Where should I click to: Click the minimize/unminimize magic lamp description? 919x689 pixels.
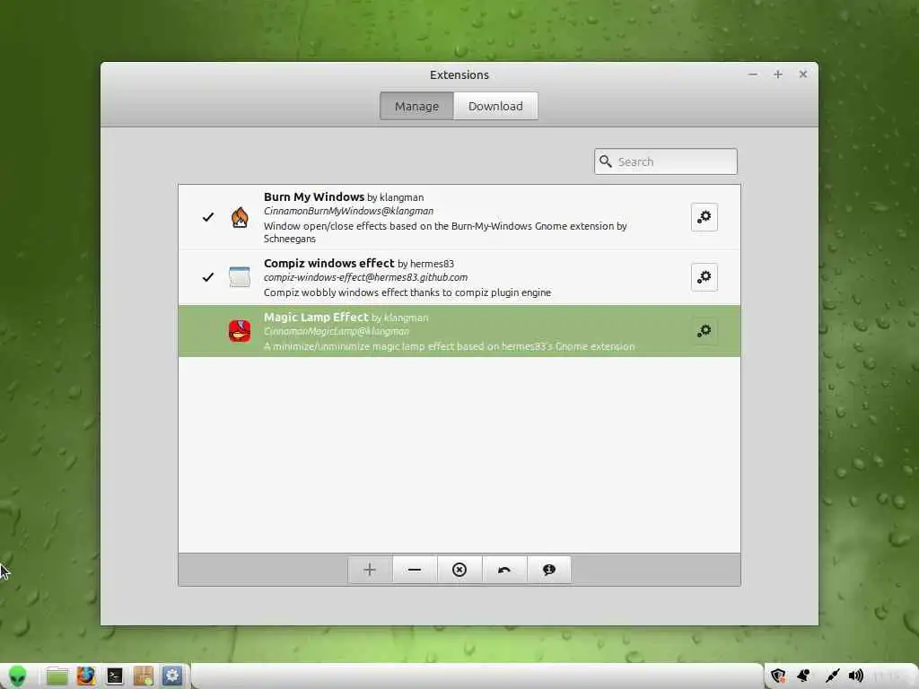pyautogui.click(x=449, y=346)
